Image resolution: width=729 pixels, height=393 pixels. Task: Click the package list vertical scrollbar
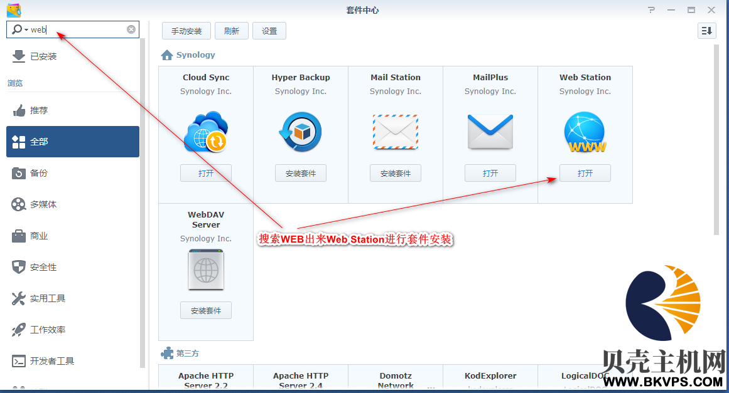click(716, 139)
